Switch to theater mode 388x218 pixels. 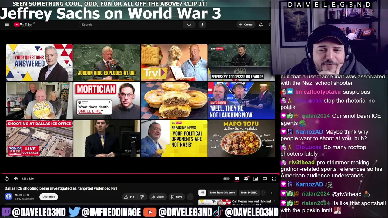click(x=265, y=179)
